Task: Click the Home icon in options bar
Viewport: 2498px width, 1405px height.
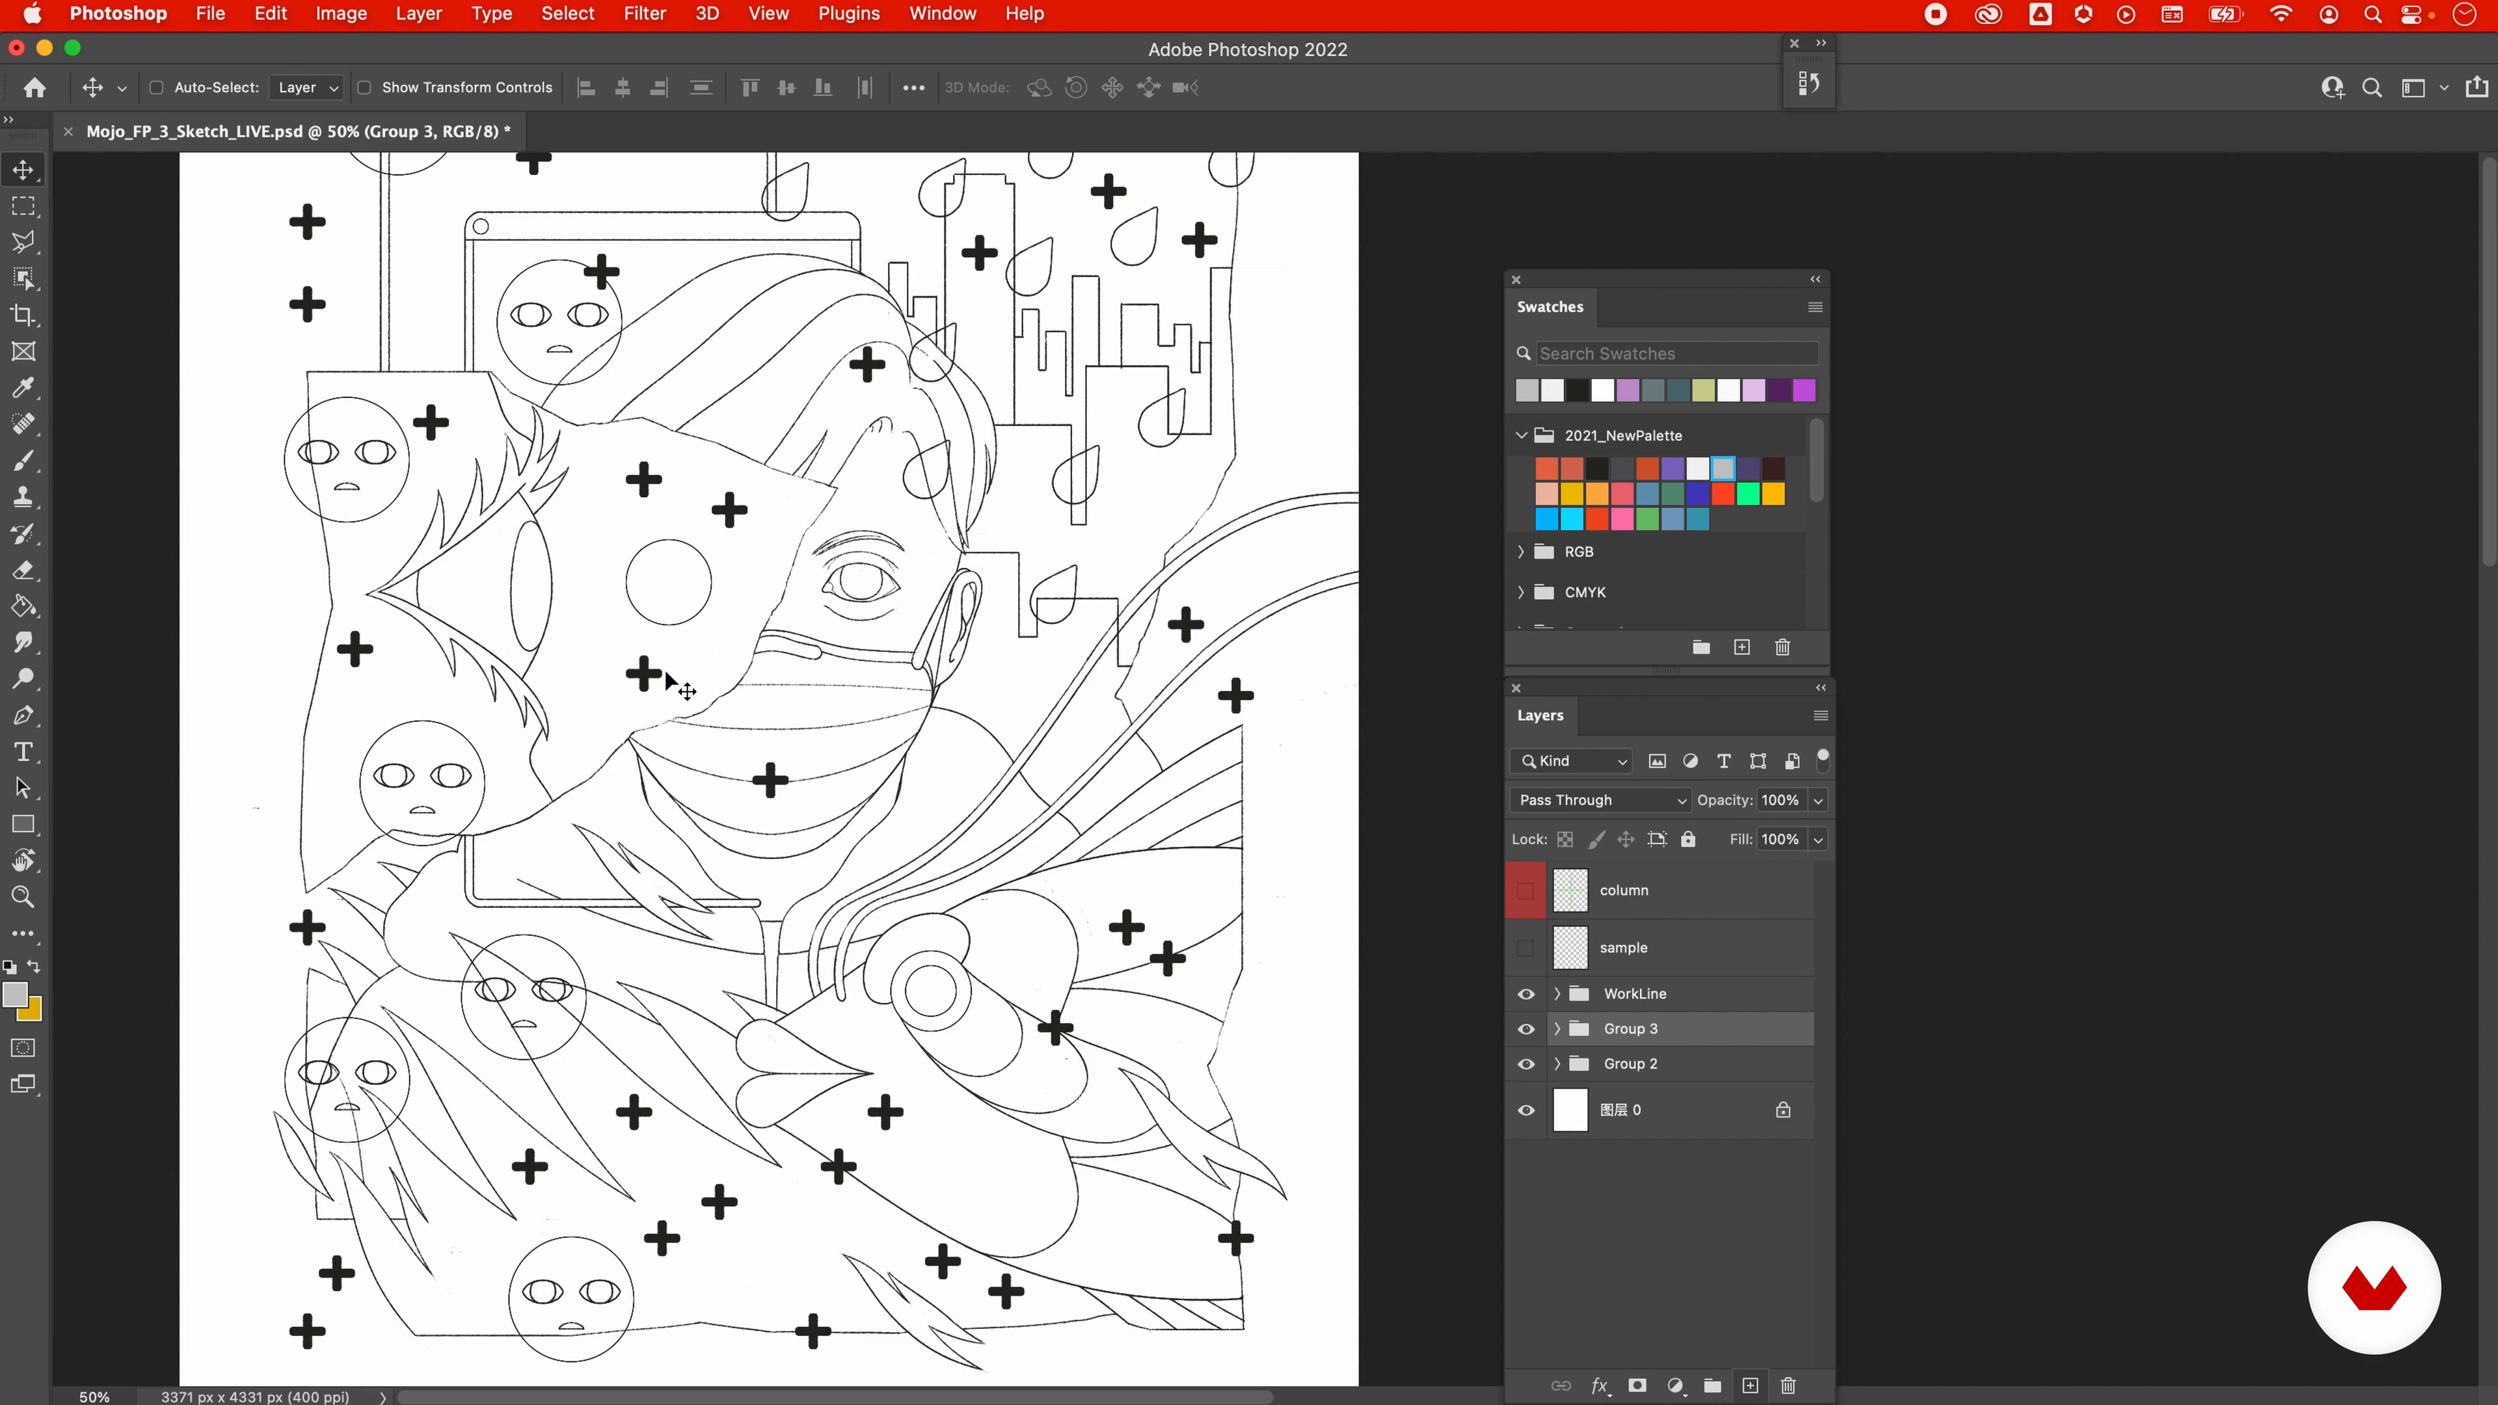Action: coord(35,87)
